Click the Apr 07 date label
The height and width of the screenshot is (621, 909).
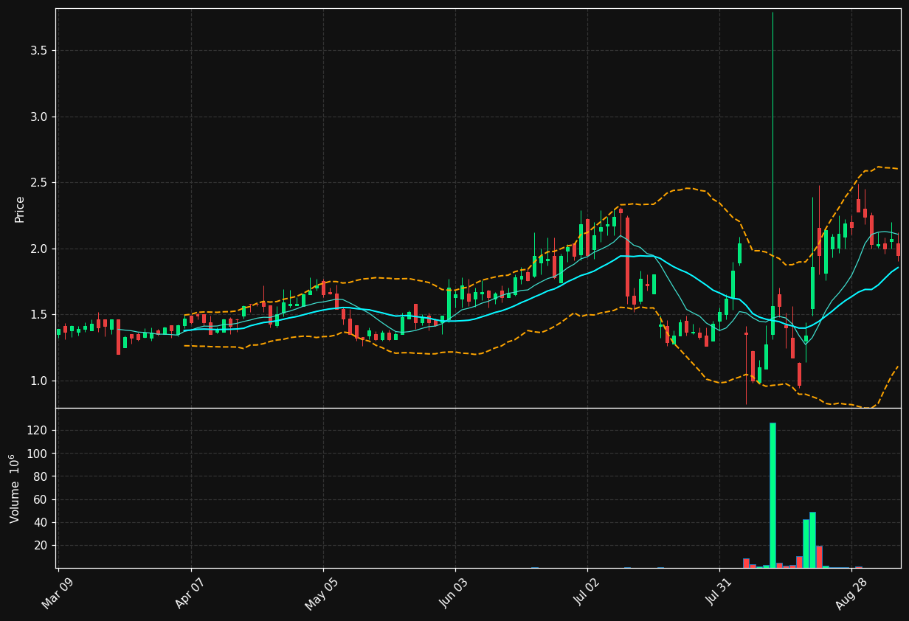[190, 591]
